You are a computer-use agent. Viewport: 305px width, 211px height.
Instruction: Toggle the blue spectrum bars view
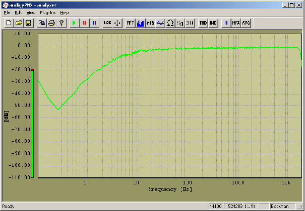point(140,23)
